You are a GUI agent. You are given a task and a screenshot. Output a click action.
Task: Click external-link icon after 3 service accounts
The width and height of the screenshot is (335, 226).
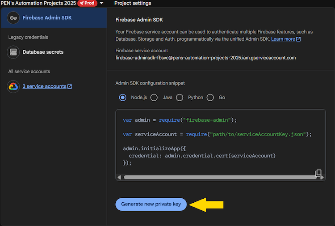pyautogui.click(x=70, y=86)
